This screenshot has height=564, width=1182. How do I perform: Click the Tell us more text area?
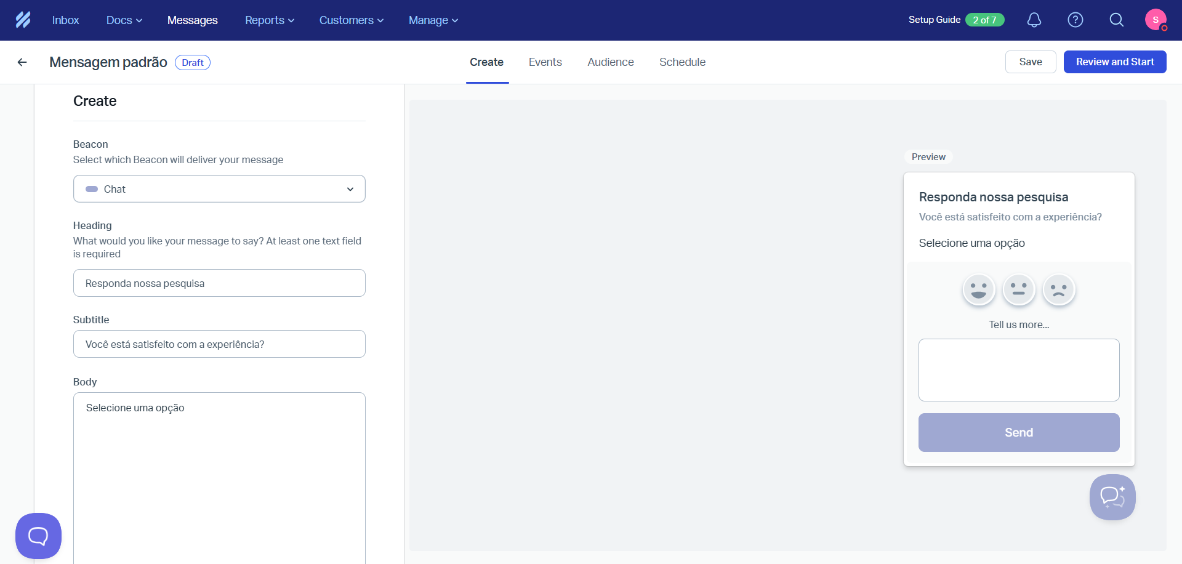1019,369
